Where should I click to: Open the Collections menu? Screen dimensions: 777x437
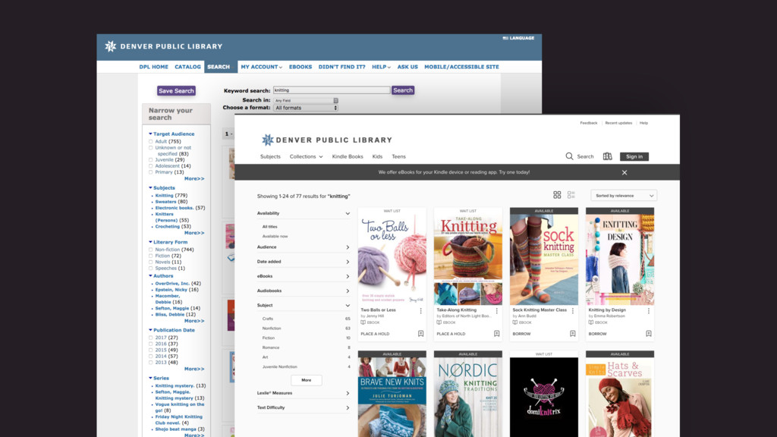coord(306,156)
